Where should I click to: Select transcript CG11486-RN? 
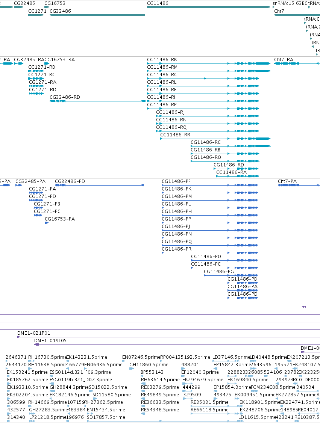tap(171, 120)
